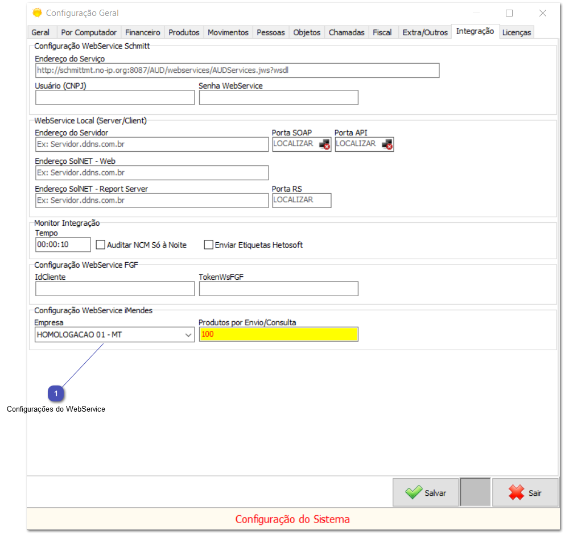
Task: Open the Fiscal tab
Action: [x=382, y=32]
